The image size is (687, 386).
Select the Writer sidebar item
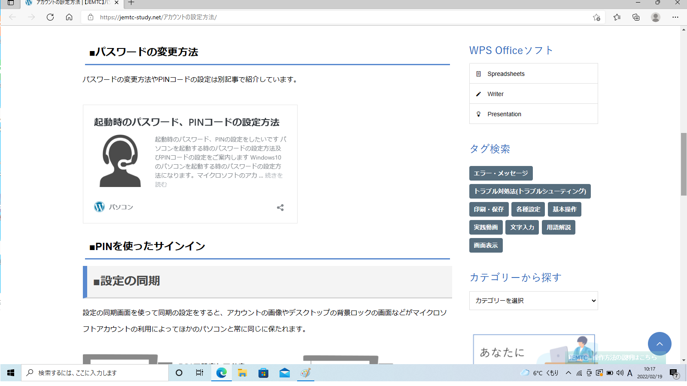coord(495,94)
